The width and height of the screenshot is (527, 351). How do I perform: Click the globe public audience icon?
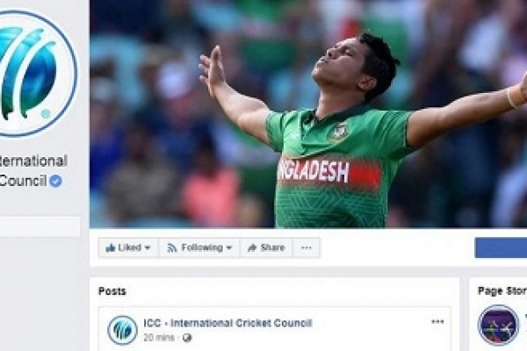187,338
